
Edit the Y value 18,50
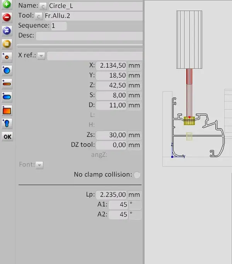click(111, 75)
